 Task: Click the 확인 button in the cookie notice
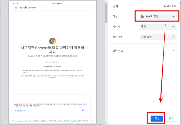83,110
